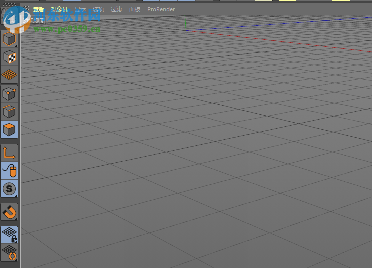Toggle the Viewport Solo S icon

[x=9, y=189]
